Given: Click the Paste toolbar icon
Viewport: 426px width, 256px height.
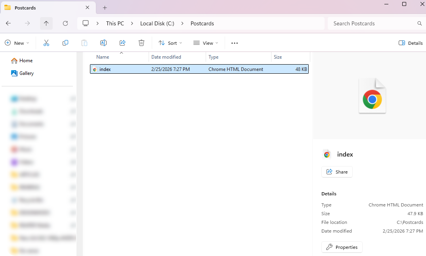Looking at the screenshot, I should coord(84,43).
